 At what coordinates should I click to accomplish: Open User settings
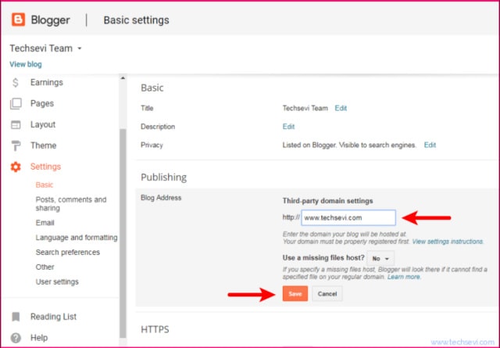57,282
